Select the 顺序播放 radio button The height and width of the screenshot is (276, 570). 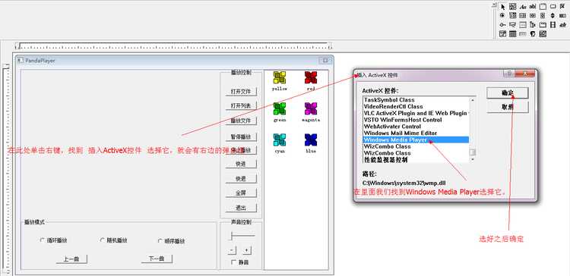point(171,241)
